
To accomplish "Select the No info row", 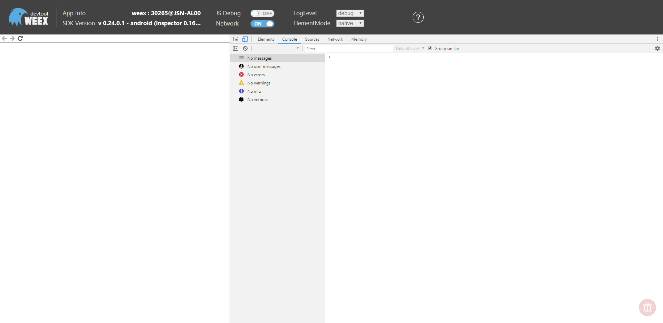I will 278,91.
